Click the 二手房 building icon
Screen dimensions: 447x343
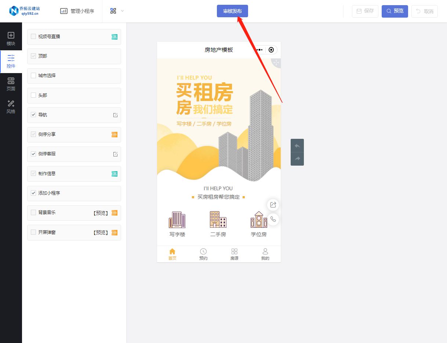(x=218, y=220)
